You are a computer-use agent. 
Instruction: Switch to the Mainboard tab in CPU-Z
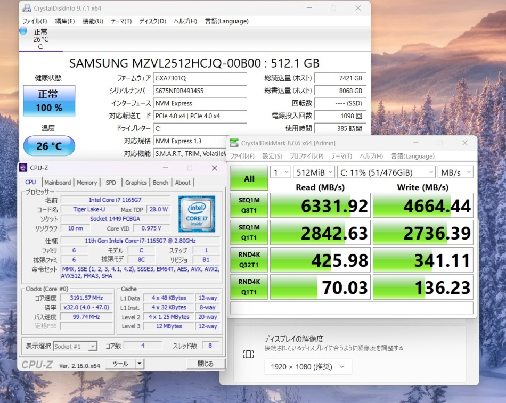point(58,182)
